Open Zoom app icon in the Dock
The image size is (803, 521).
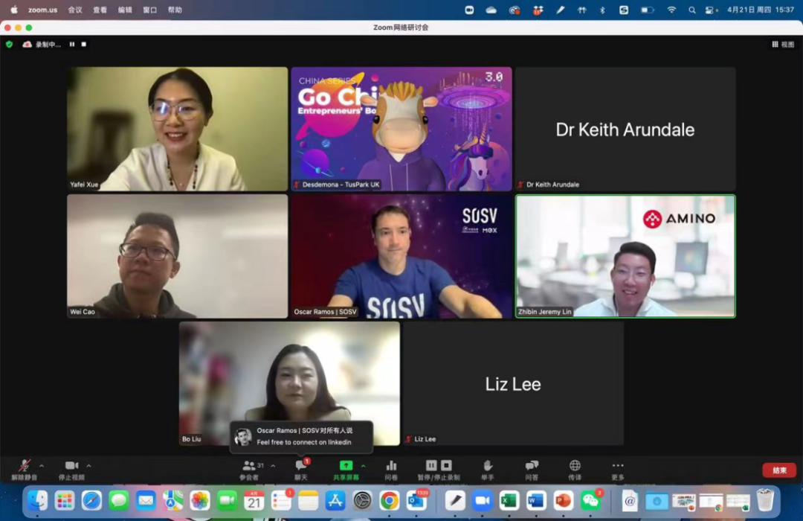(482, 500)
